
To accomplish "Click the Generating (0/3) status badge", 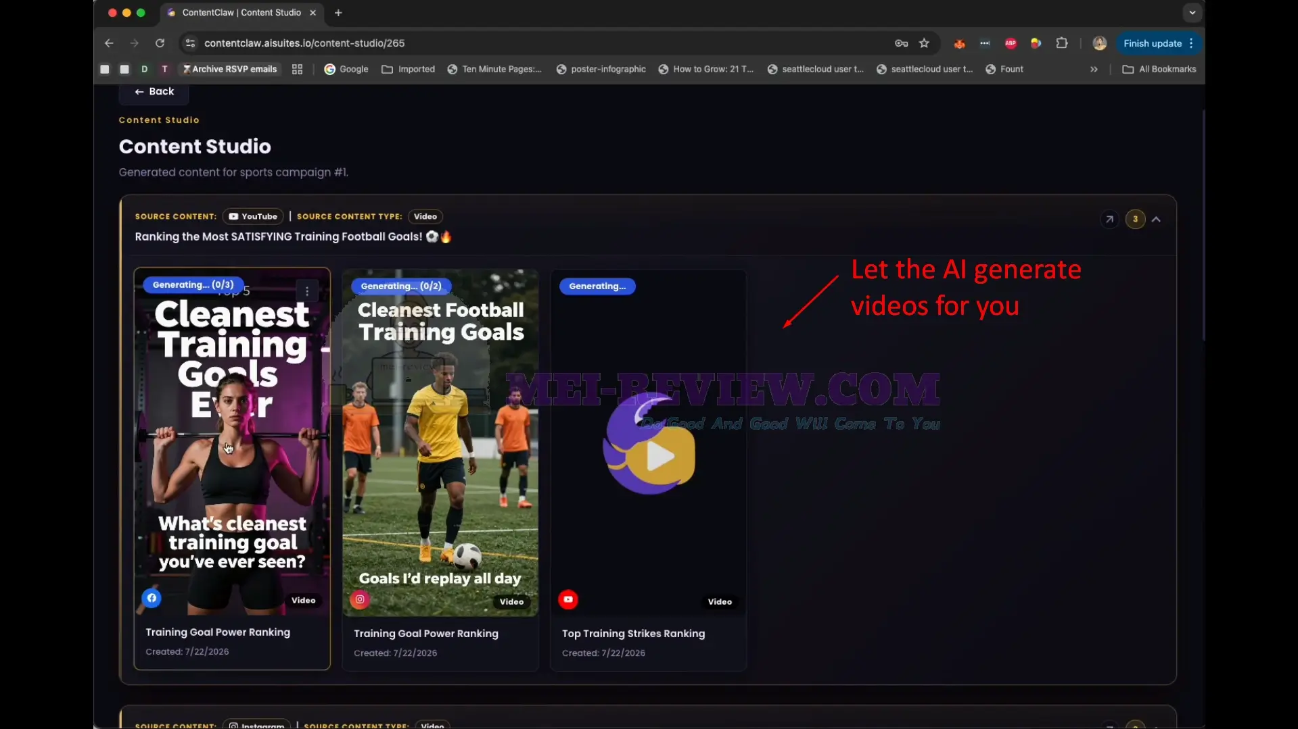I will (193, 284).
